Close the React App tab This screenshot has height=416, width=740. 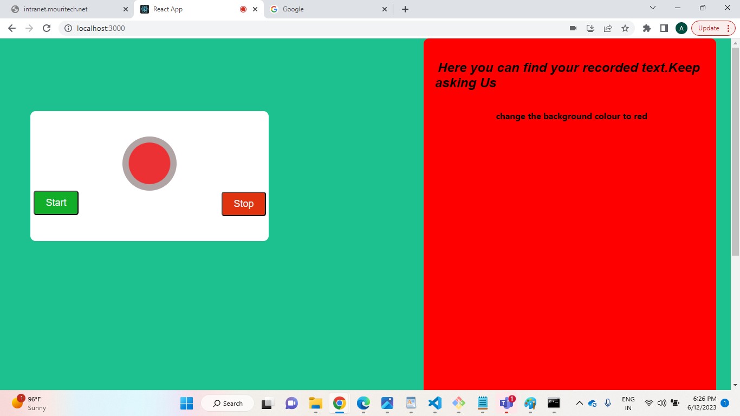click(255, 9)
